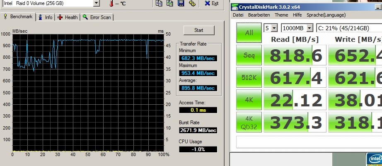The image size is (382, 166).
Task: Click the Start benchmark button in HD Tune
Action: [x=199, y=30]
